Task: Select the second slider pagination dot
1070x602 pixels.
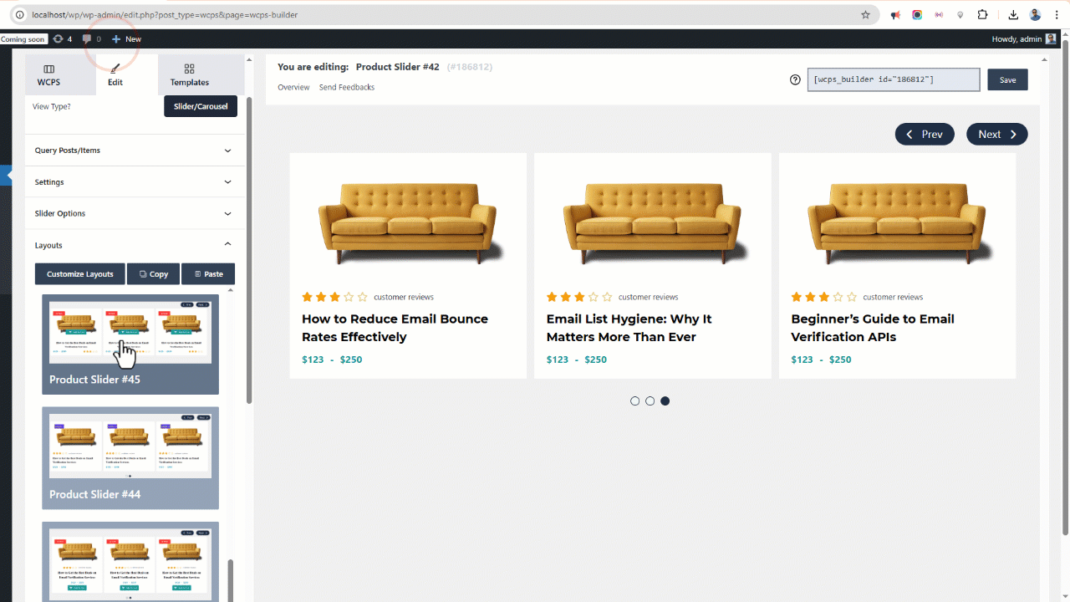Action: (650, 401)
